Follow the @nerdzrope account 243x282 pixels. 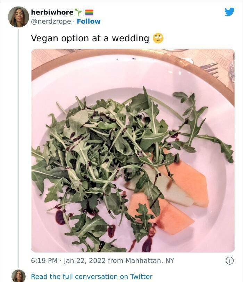click(x=89, y=21)
